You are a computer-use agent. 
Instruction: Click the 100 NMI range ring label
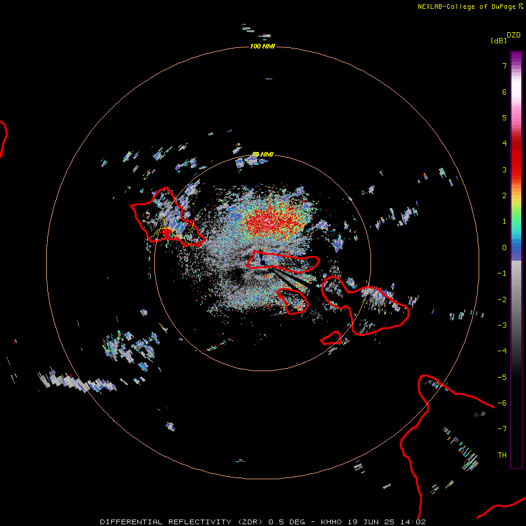(x=262, y=46)
